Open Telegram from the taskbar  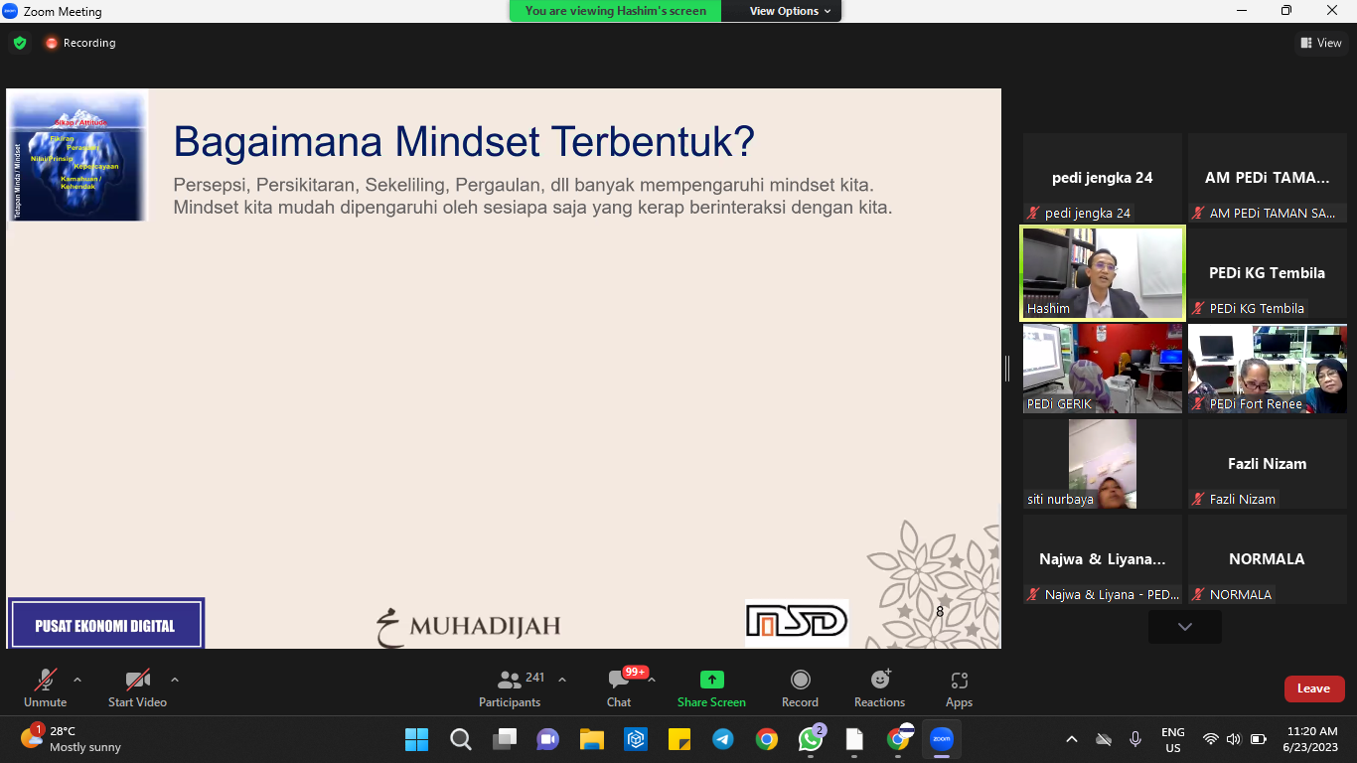[x=723, y=739]
